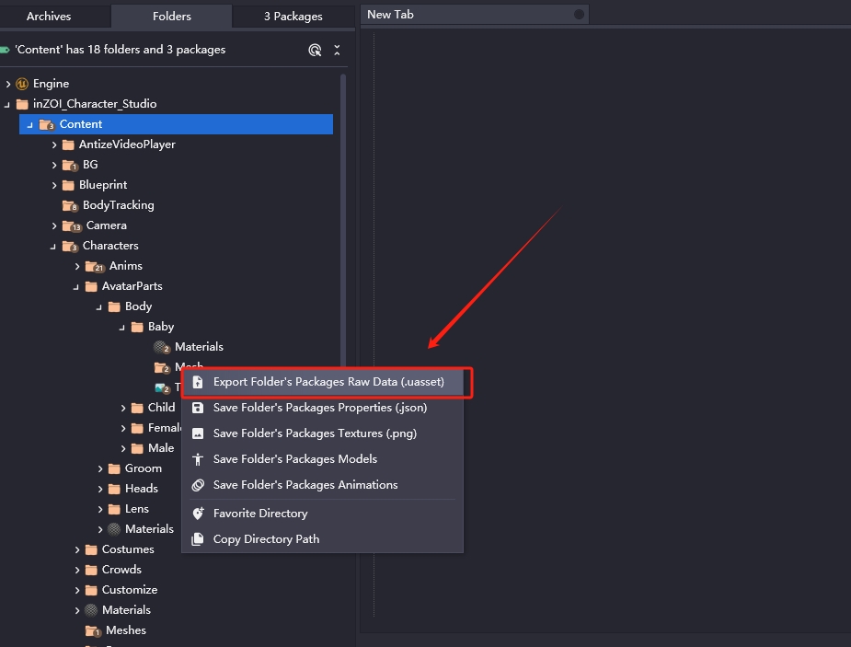Click "'Content' has 18 folders and 3 packages" text
851x647 pixels.
(x=120, y=50)
